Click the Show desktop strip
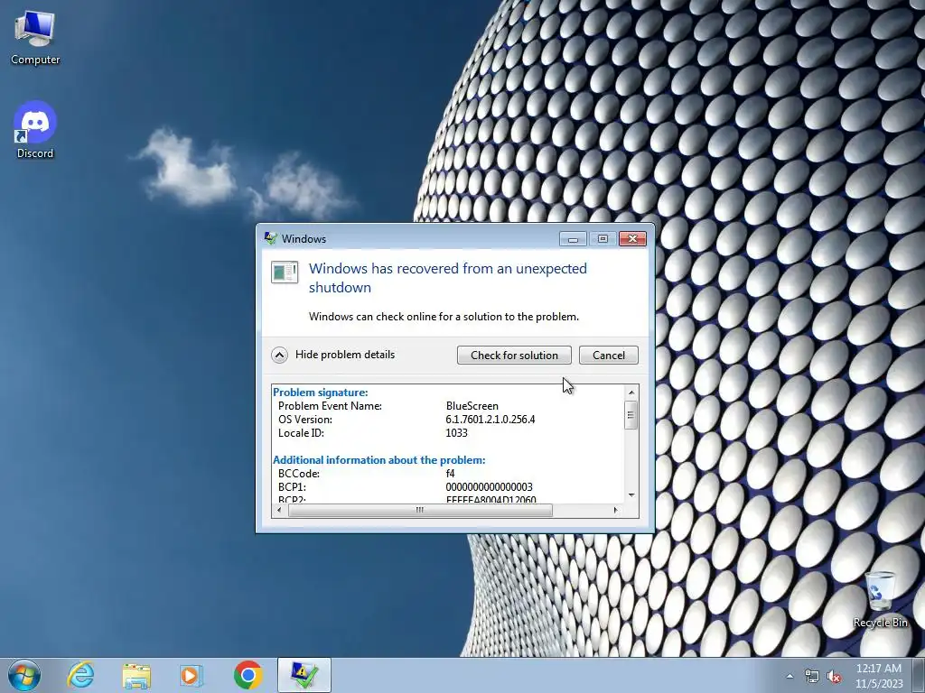This screenshot has width=925, height=693. (x=919, y=676)
